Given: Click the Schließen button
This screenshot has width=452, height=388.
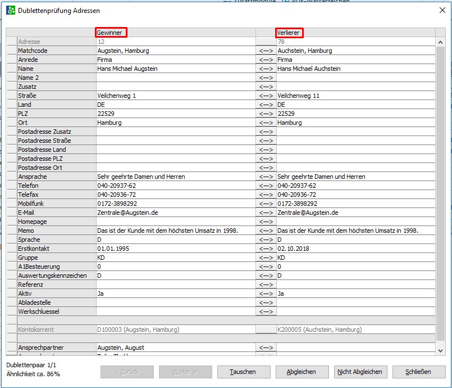Looking at the screenshot, I should (x=419, y=372).
